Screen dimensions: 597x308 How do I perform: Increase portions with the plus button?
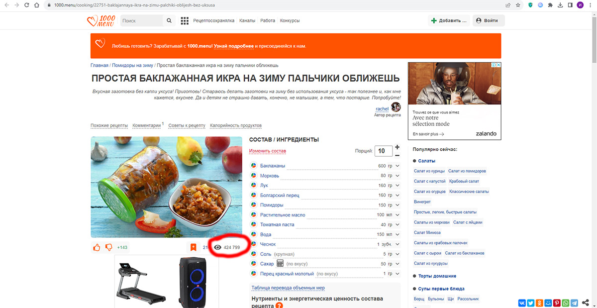point(397,147)
